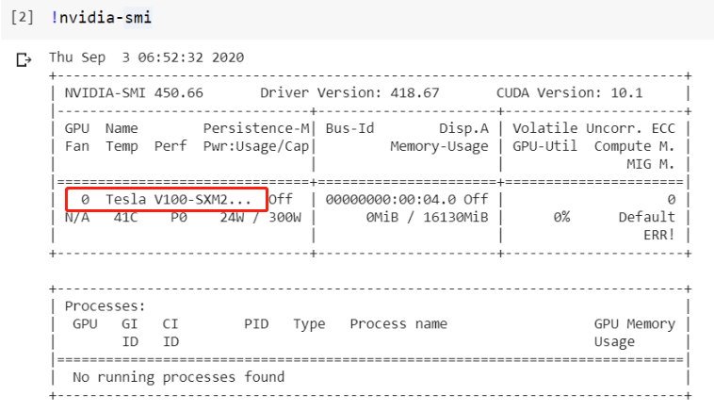Click the Thu Sep 3 timestamp line
The width and height of the screenshot is (714, 412).
click(146, 58)
